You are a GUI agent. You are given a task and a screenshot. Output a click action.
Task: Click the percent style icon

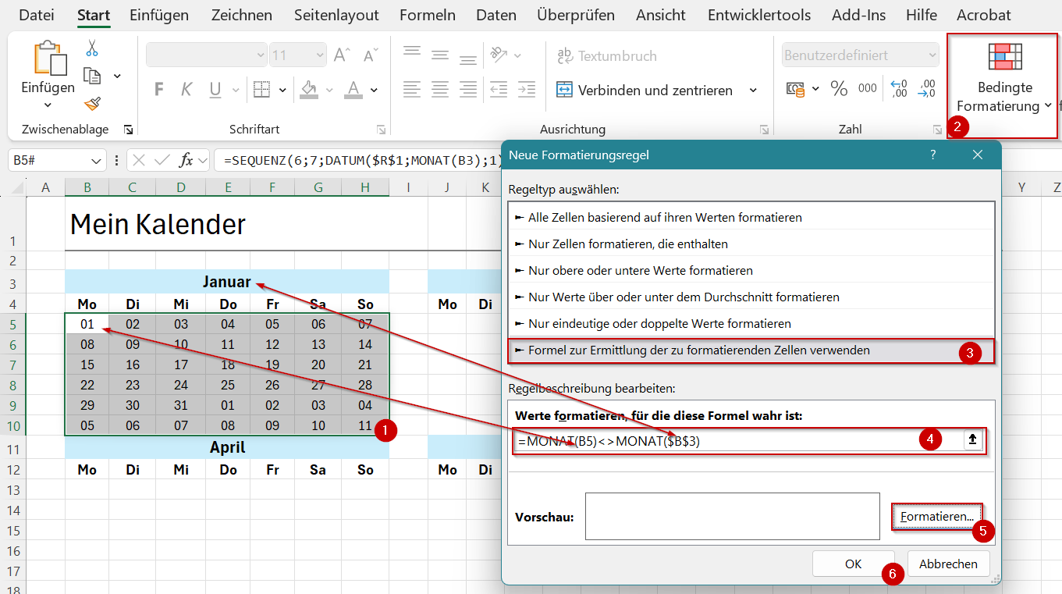tap(839, 89)
